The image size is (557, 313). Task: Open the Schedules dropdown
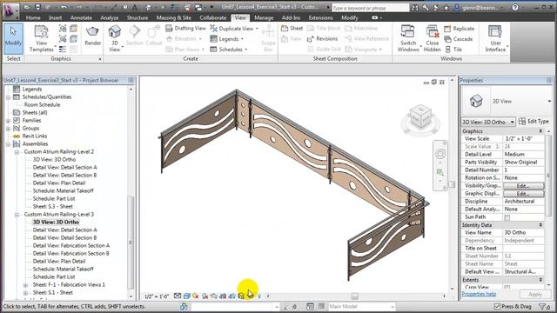pyautogui.click(x=246, y=50)
